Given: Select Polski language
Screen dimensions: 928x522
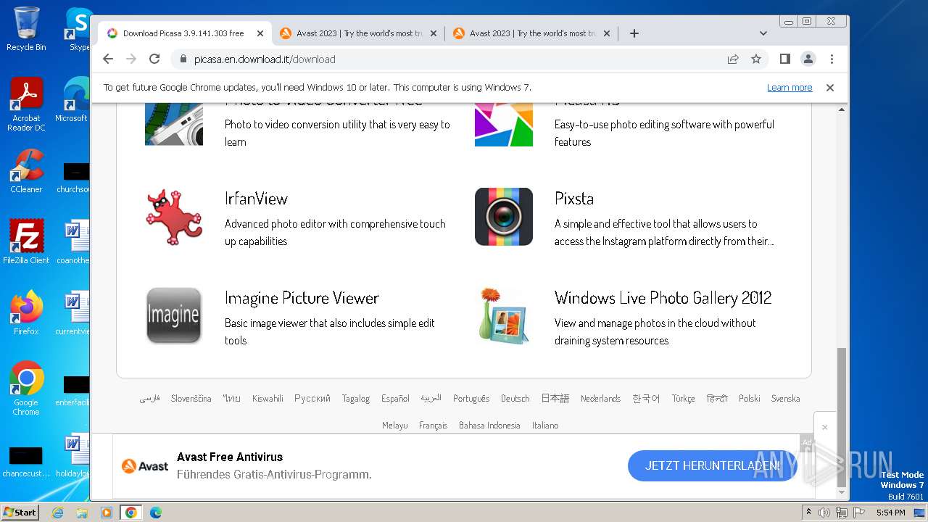Looking at the screenshot, I should pos(750,399).
